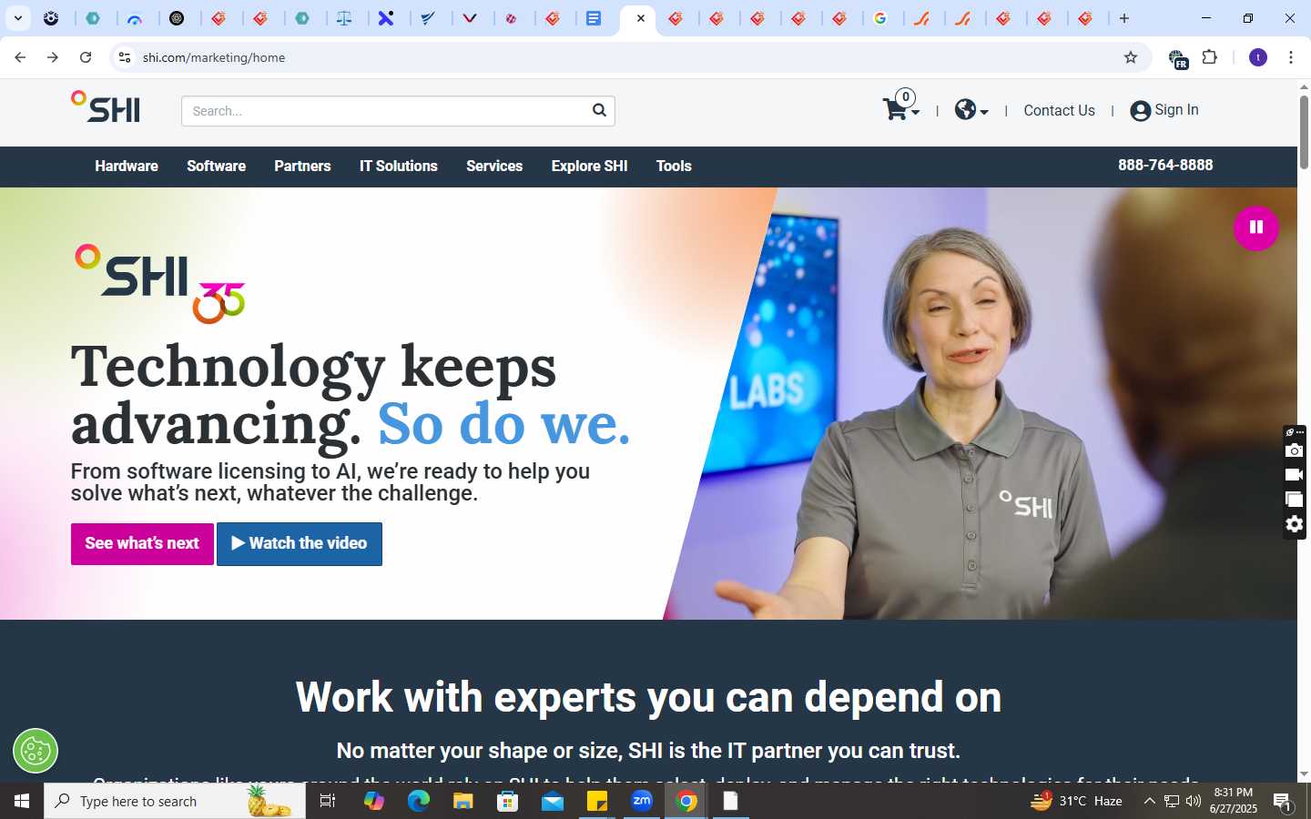Click the gallery stack icon in side widget
Screen dimensions: 1311x819
click(1294, 500)
